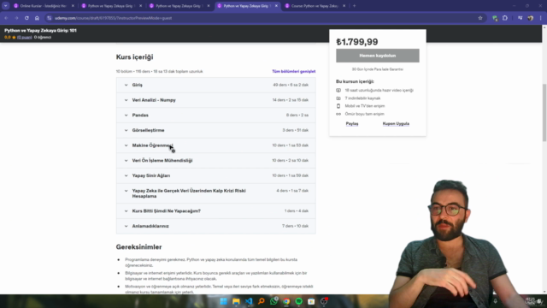547x308 pixels.
Task: Open File Explorer from the taskbar
Action: pos(236,301)
